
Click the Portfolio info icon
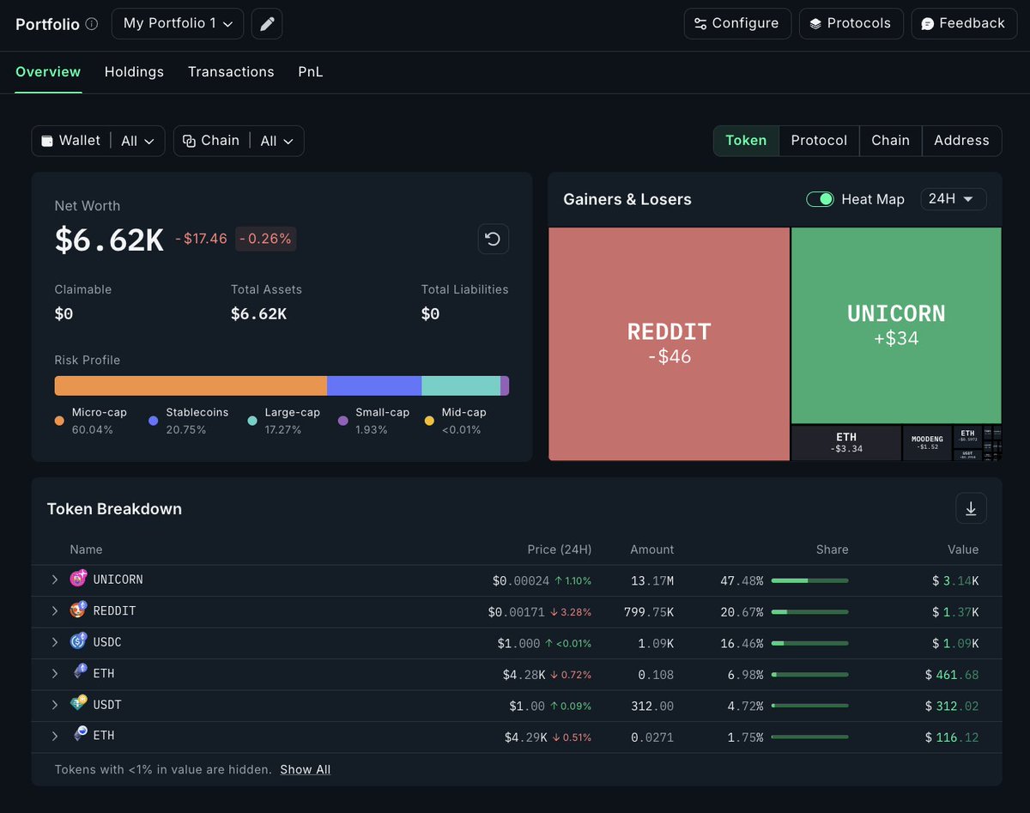pos(92,24)
